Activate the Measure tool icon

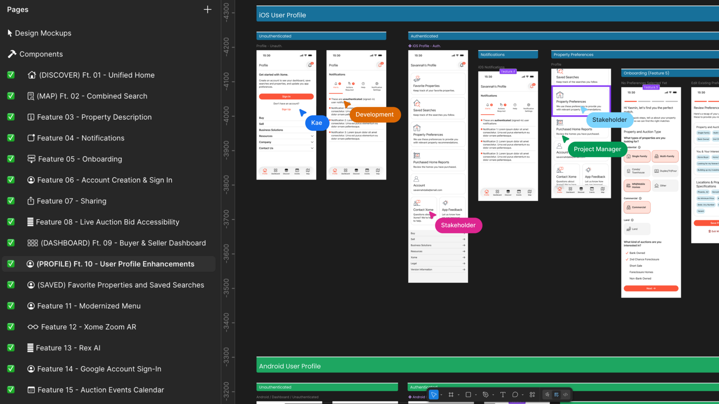[556, 395]
